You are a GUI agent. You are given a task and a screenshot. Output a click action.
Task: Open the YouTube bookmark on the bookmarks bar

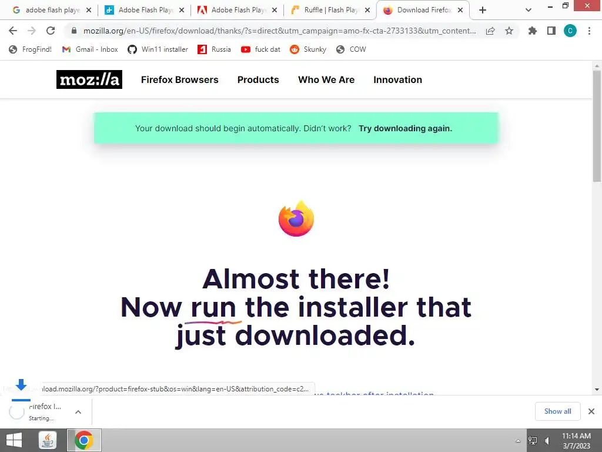260,49
